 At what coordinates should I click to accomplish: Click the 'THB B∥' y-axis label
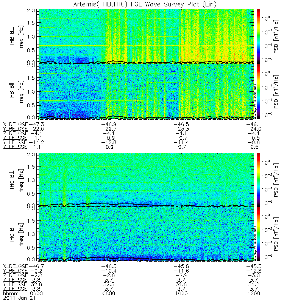click(x=12, y=91)
